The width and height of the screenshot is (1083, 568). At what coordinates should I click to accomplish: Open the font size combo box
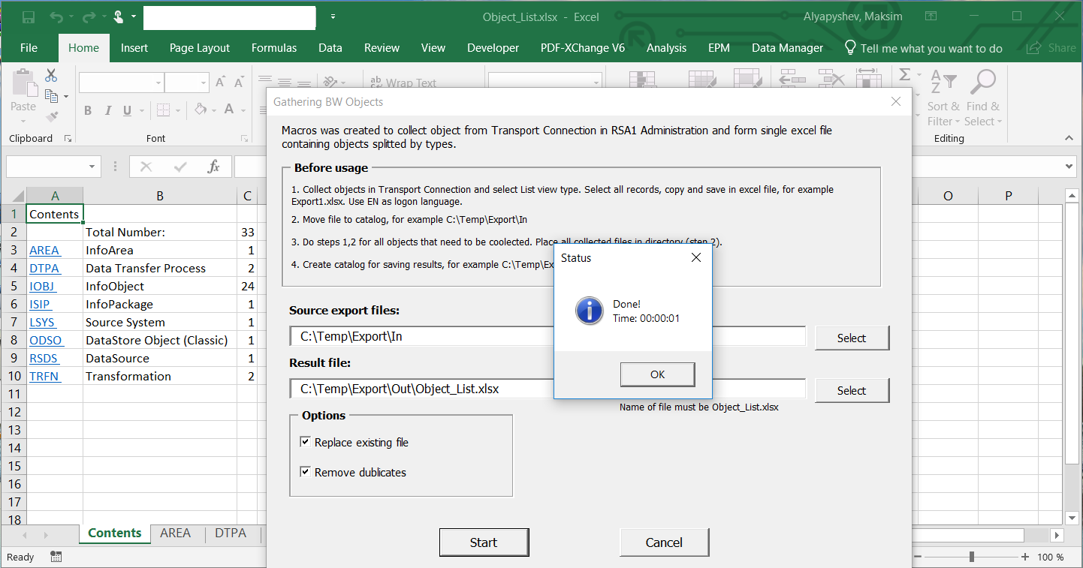186,83
